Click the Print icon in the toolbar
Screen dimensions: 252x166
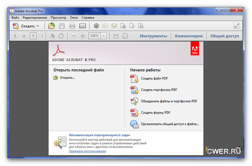[72, 26]
